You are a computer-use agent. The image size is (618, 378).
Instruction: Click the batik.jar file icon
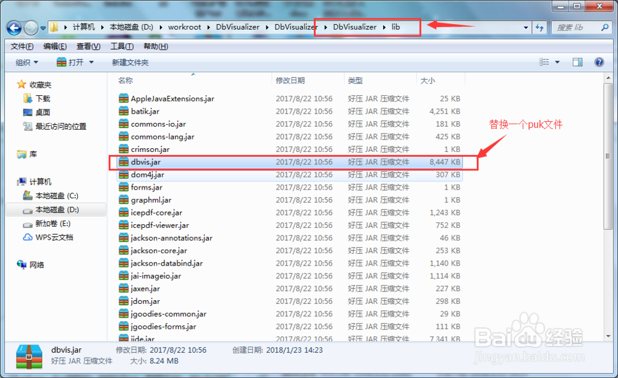pyautogui.click(x=124, y=111)
